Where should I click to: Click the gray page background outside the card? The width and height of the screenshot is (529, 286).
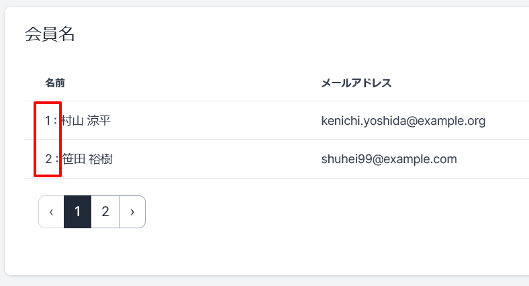(x=264, y=281)
